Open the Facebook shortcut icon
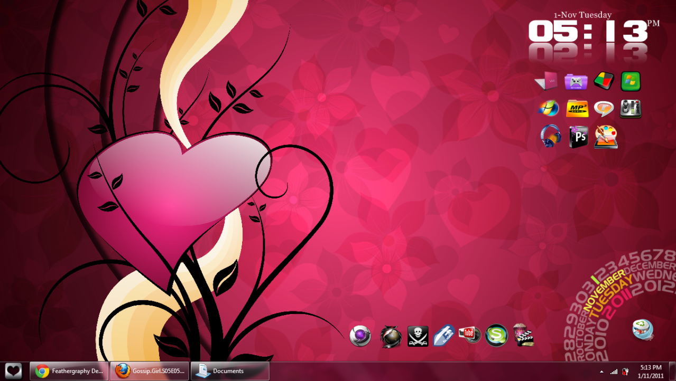Viewport: 676px width, 381px height. pyautogui.click(x=444, y=336)
